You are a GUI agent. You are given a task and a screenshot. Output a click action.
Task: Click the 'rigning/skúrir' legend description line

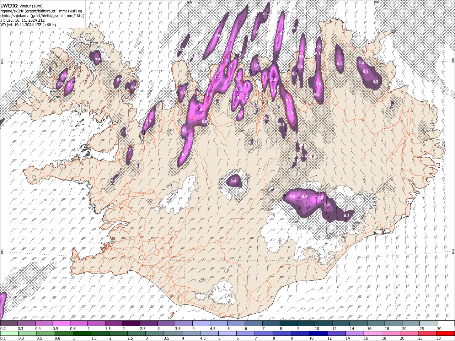tap(41, 11)
